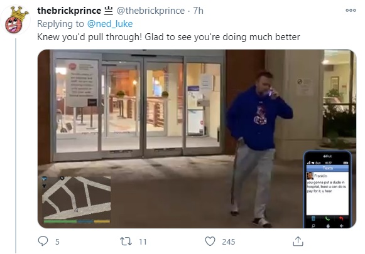Click the in-video phone Texts screen
The height and width of the screenshot is (254, 365).
tap(327, 190)
